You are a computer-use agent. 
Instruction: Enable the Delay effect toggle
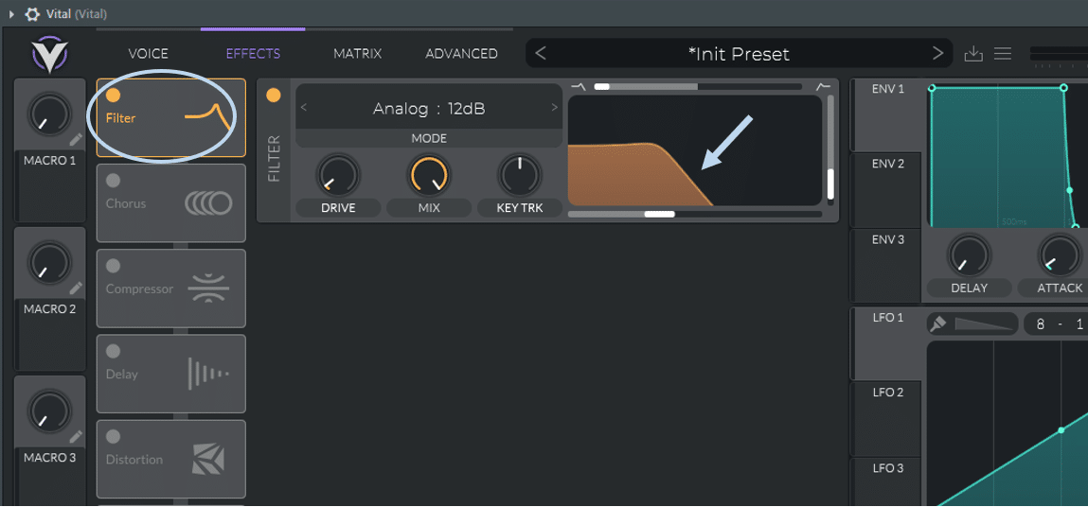coord(113,352)
